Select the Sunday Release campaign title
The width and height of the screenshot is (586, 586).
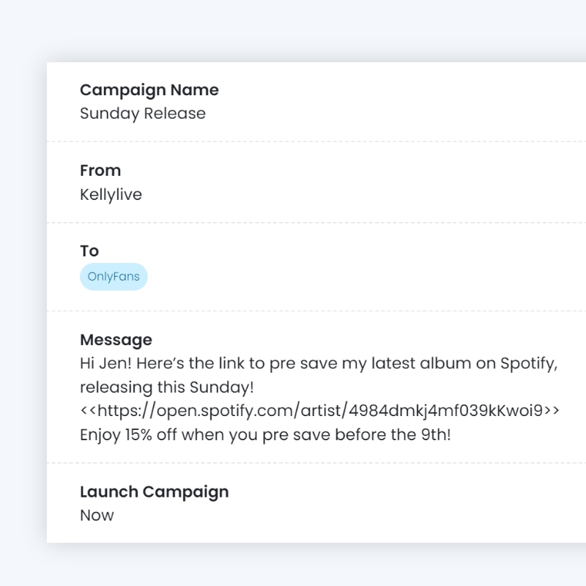[143, 113]
